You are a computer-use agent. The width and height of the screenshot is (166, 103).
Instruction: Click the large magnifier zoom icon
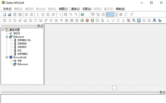[66, 14]
